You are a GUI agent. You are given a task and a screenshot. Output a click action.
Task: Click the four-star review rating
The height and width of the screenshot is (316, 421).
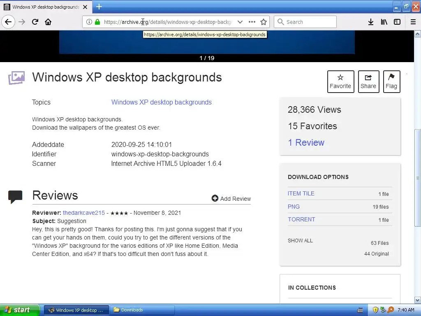119,213
